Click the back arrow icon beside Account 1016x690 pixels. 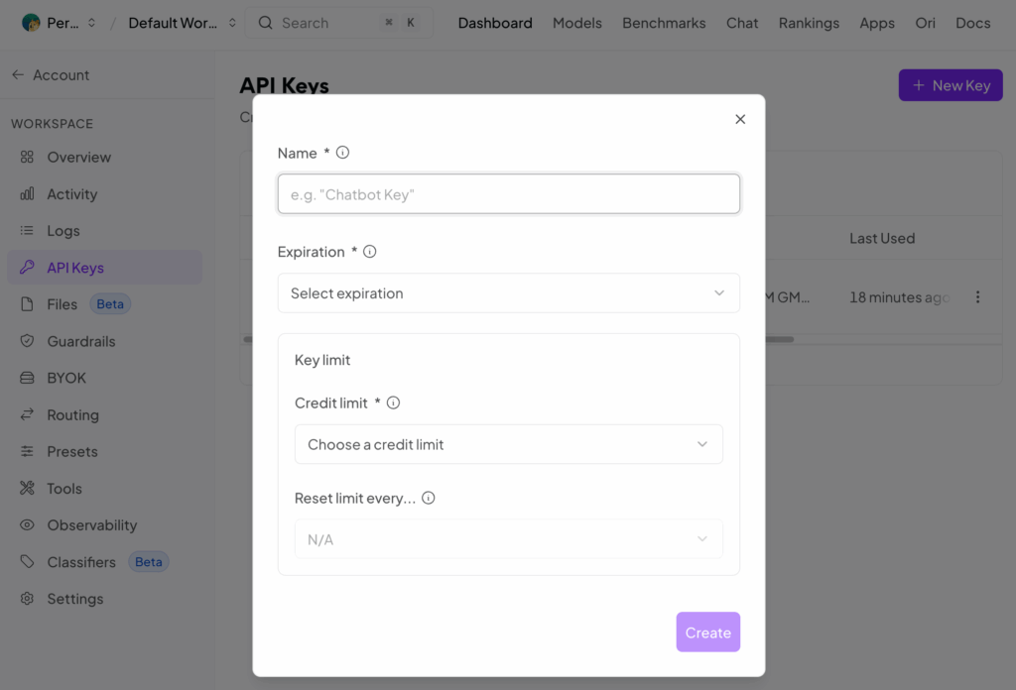tap(18, 75)
